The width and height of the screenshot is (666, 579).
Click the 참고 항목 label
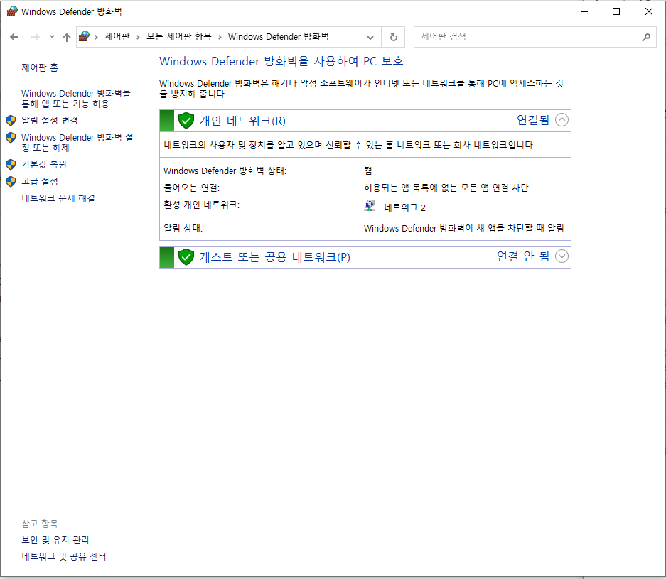[x=40, y=524]
